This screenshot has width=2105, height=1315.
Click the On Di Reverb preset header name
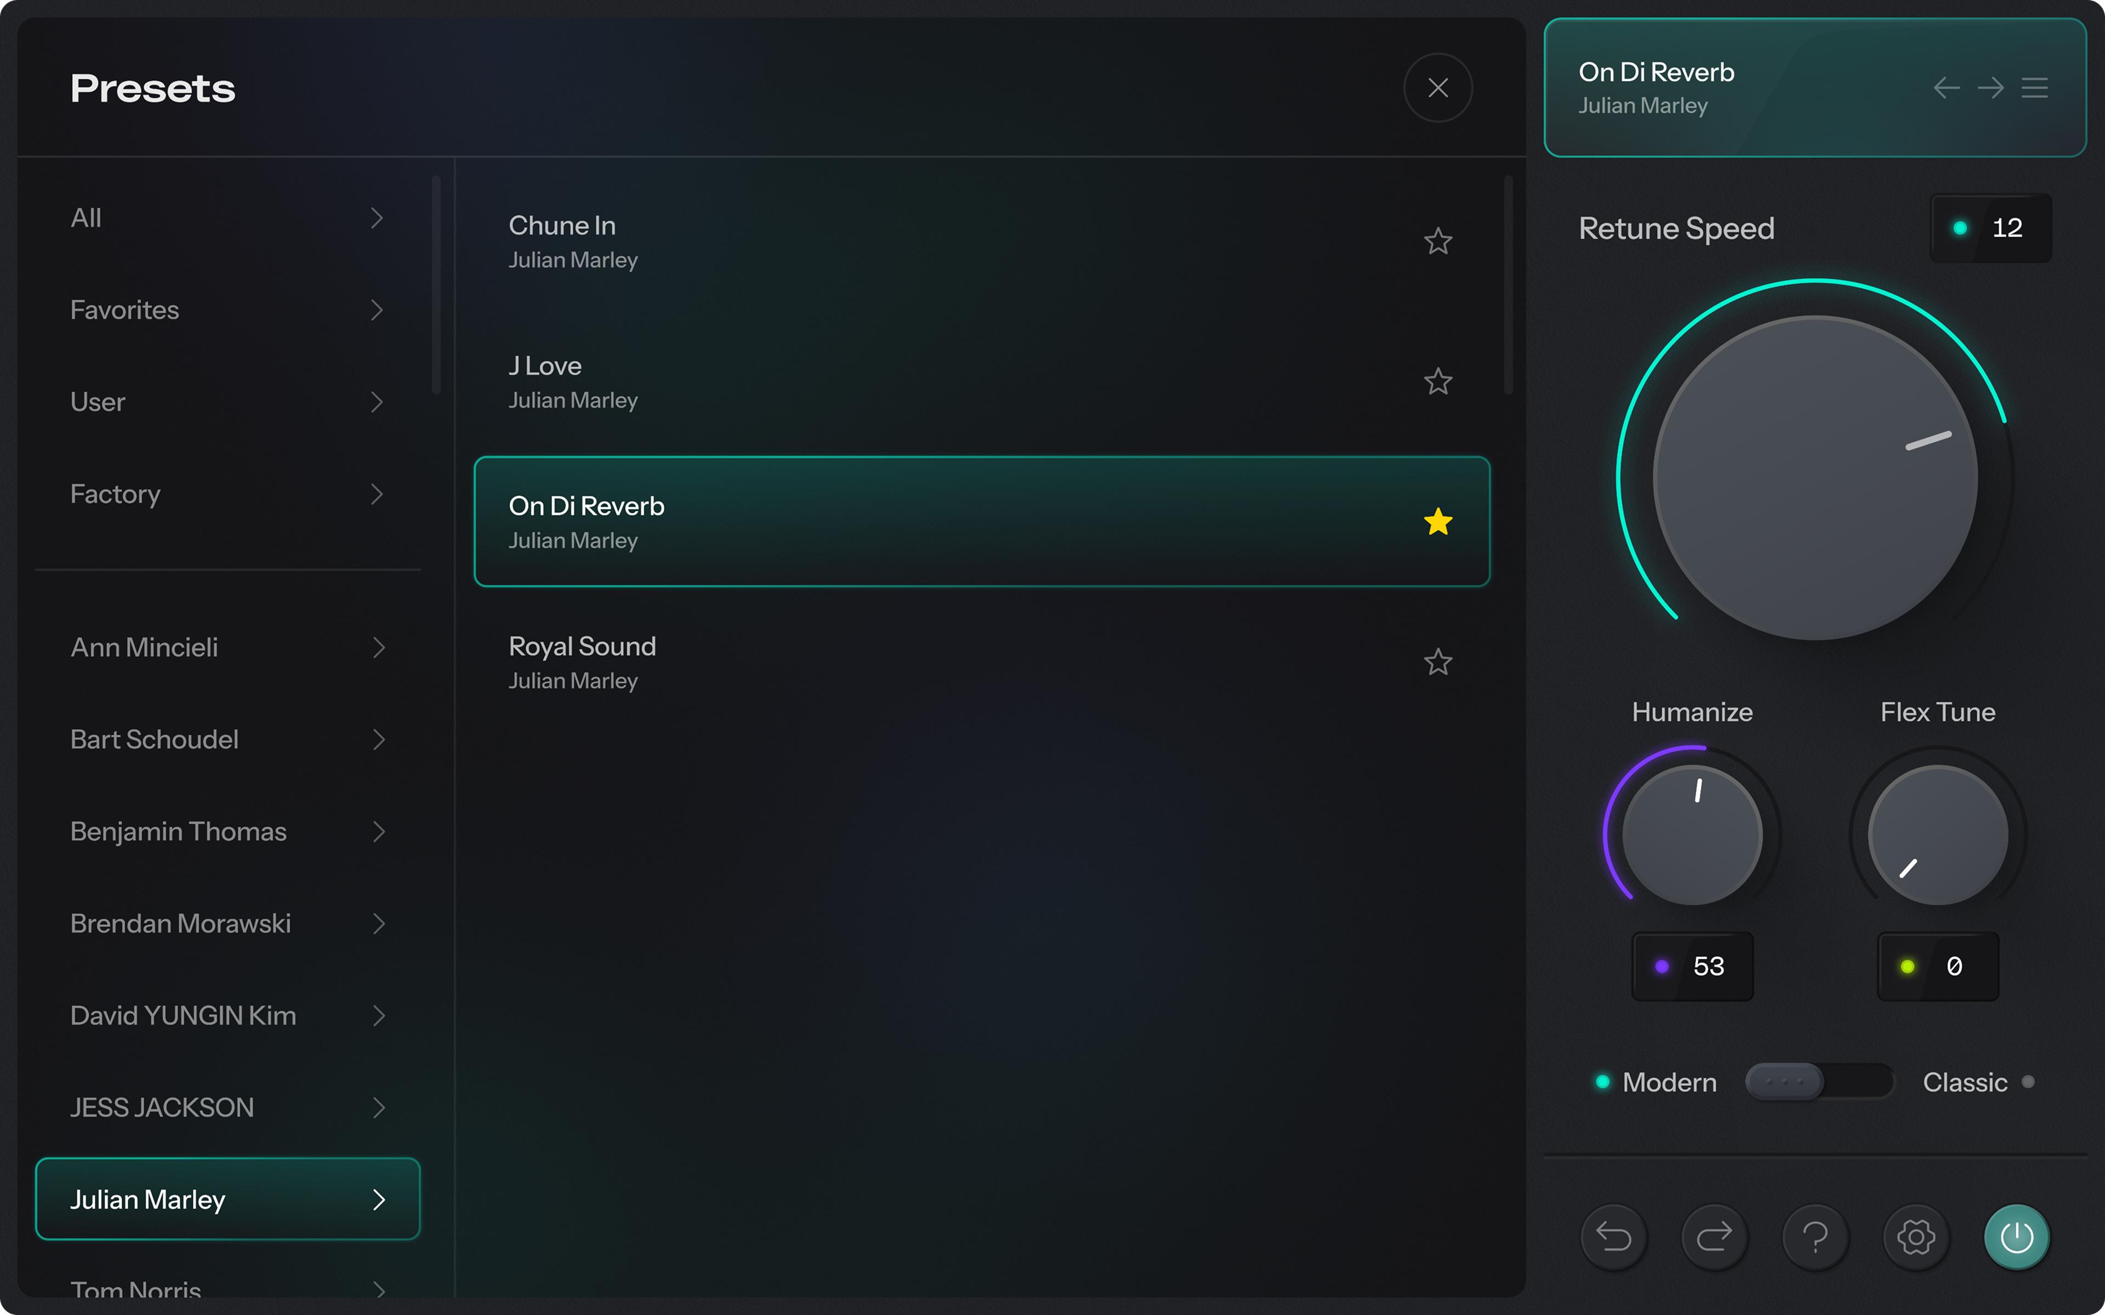pos(1656,72)
